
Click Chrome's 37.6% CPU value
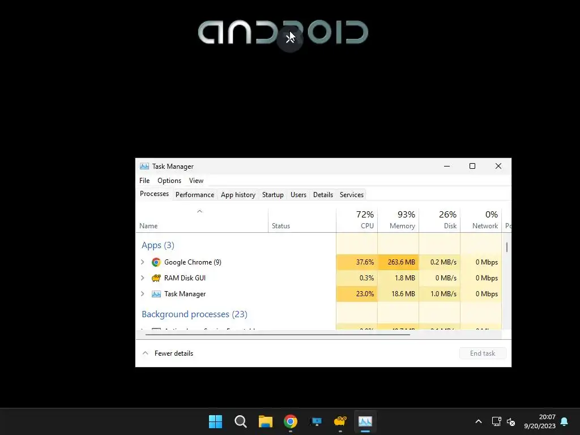pyautogui.click(x=365, y=262)
